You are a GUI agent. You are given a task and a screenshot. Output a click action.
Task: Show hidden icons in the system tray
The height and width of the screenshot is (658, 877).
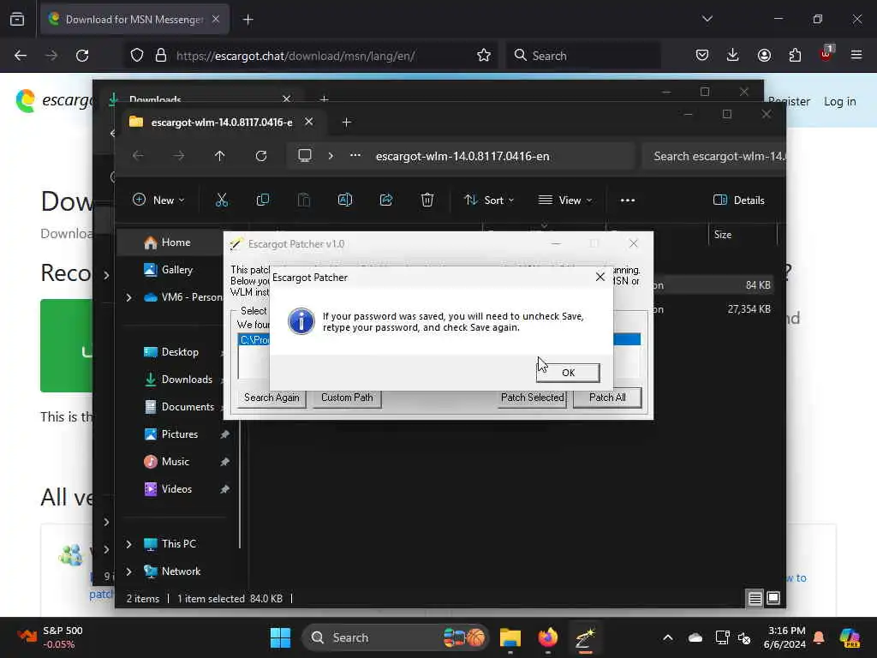click(x=668, y=637)
